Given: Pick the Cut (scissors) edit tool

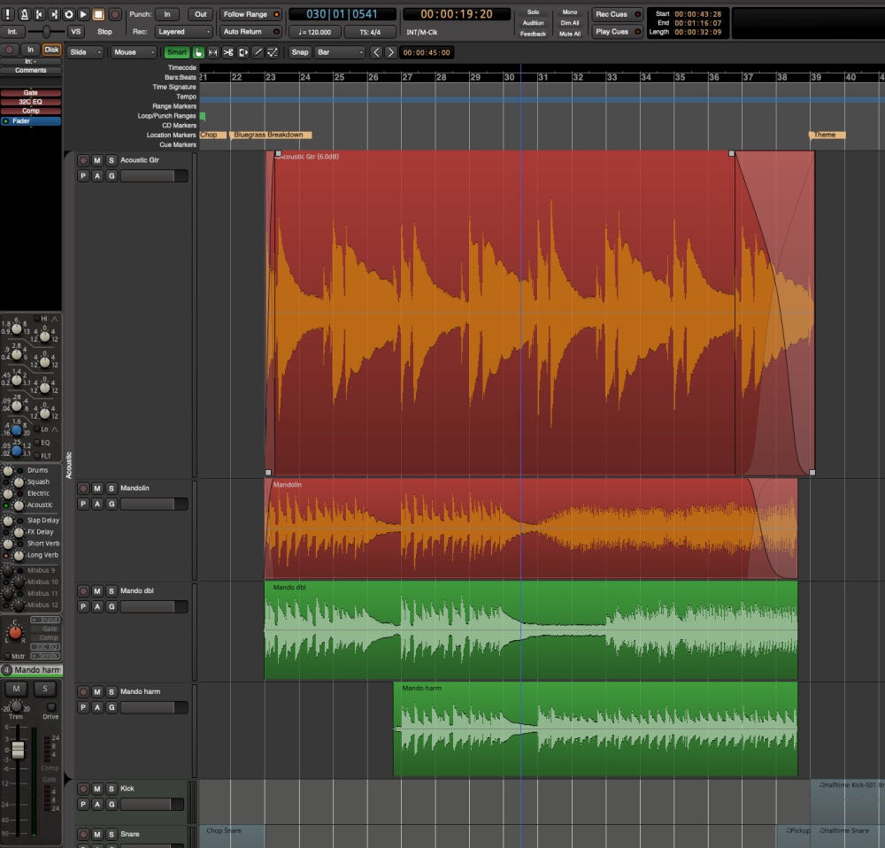Looking at the screenshot, I should pos(230,52).
